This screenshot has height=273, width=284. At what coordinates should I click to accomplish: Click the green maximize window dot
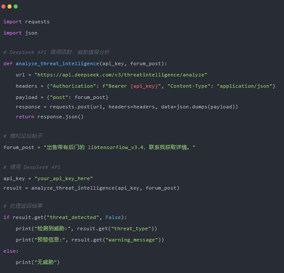pyautogui.click(x=16, y=6)
